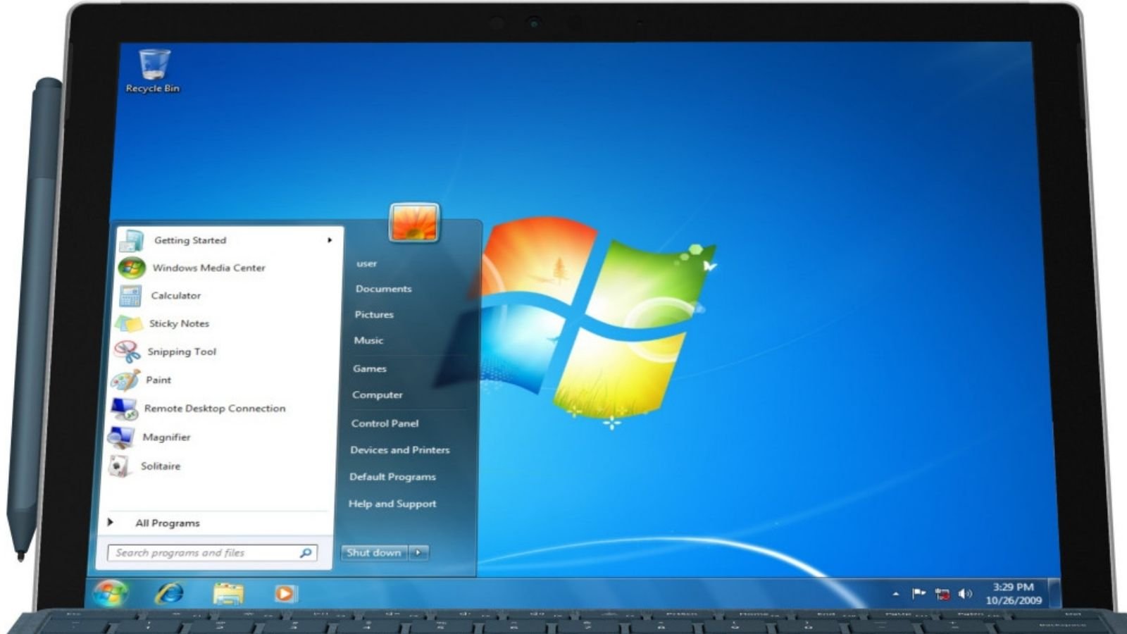Screen dimensions: 1127x634
Task: Open the Solitaire cards icon
Action: tap(119, 466)
